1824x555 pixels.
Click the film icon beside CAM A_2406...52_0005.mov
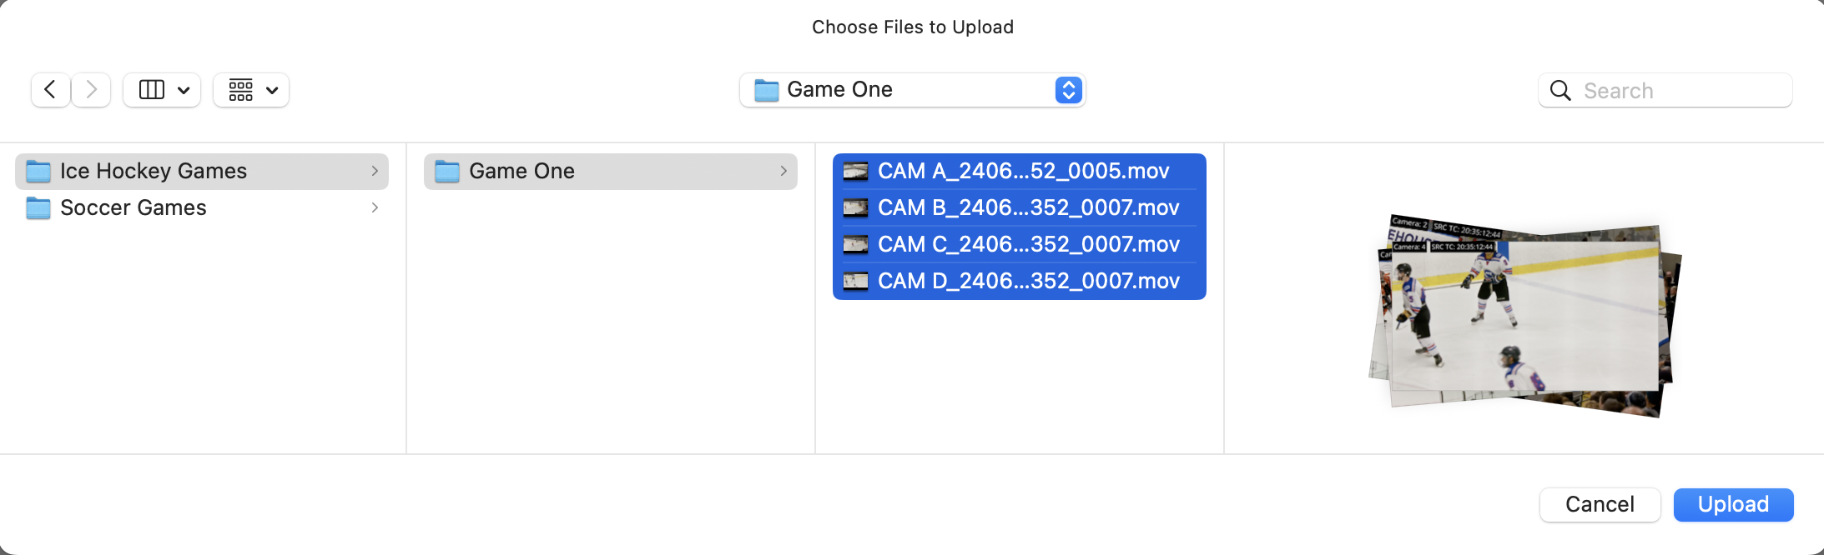pos(856,170)
